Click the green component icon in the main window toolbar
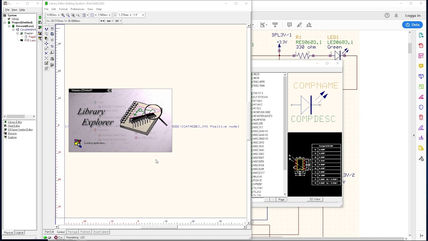This screenshot has width=428, height=241. [40, 17]
